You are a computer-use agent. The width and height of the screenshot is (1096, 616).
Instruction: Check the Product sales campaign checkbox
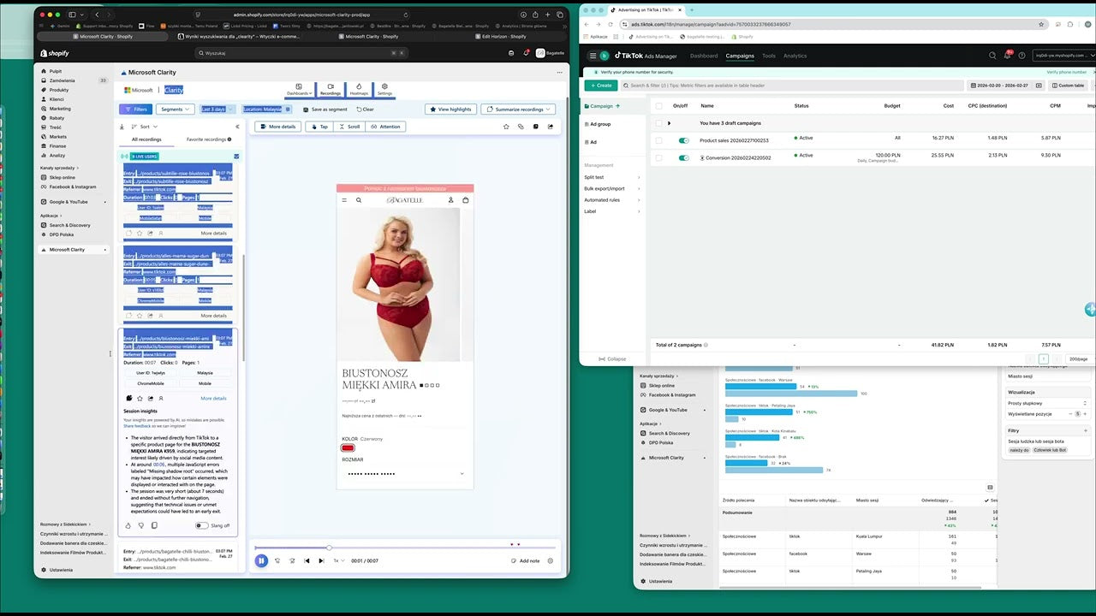click(x=658, y=140)
